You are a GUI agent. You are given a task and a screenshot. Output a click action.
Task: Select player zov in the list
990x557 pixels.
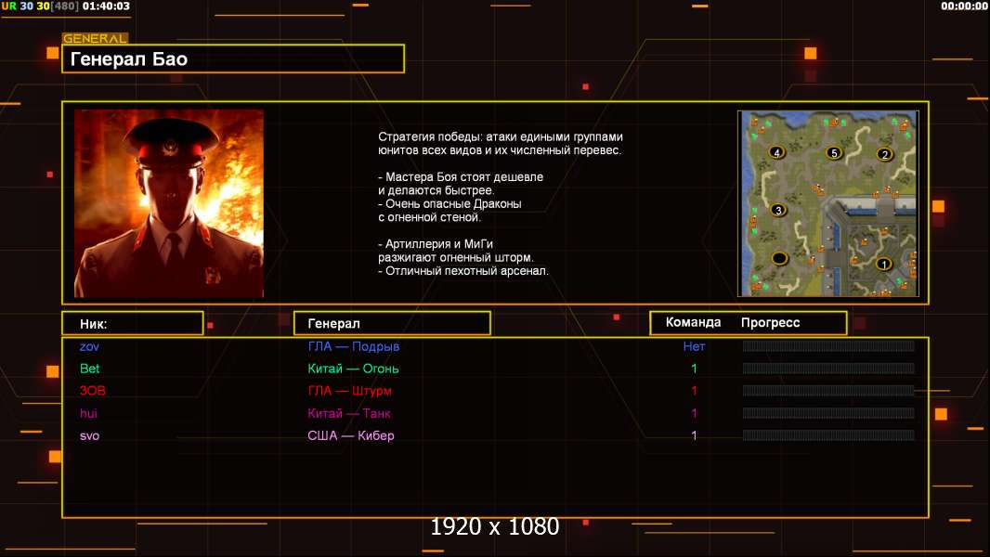[89, 346]
